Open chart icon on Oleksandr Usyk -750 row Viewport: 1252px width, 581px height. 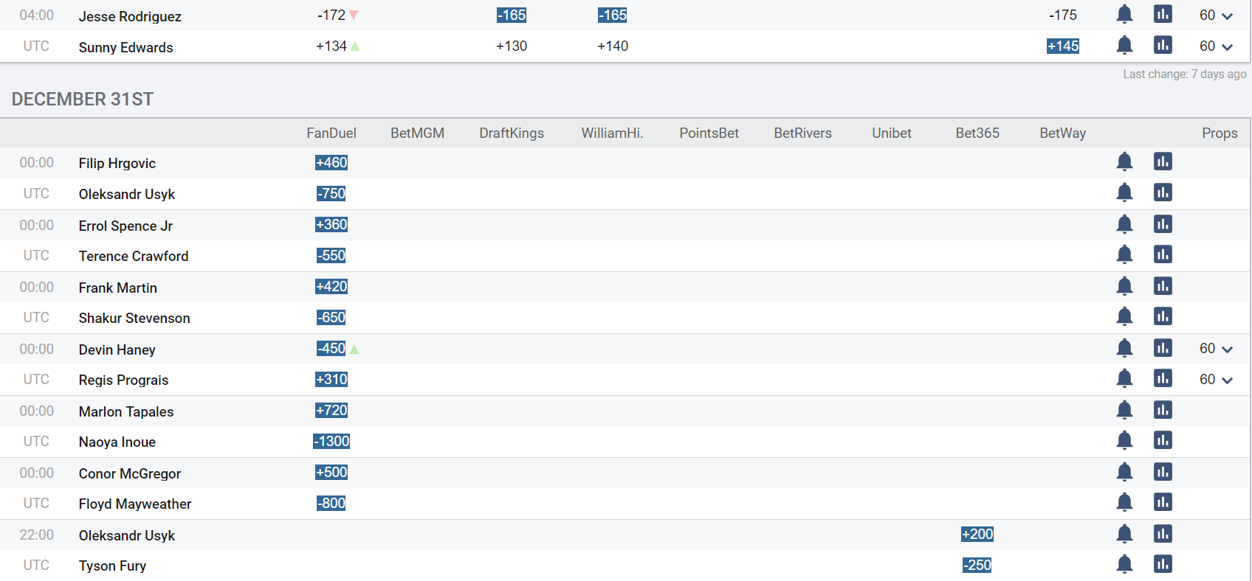pyautogui.click(x=1163, y=192)
